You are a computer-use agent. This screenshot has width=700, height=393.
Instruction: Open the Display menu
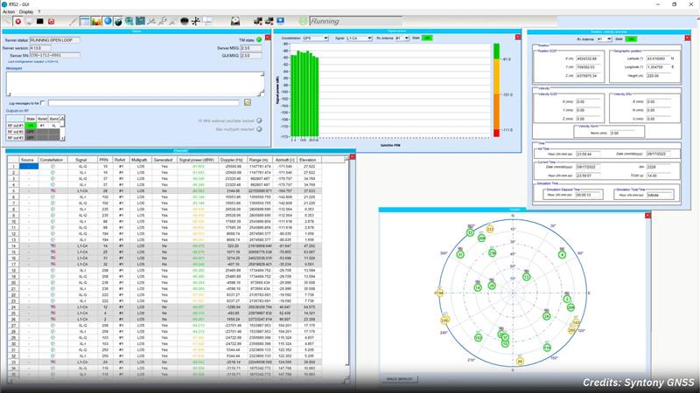pyautogui.click(x=26, y=11)
